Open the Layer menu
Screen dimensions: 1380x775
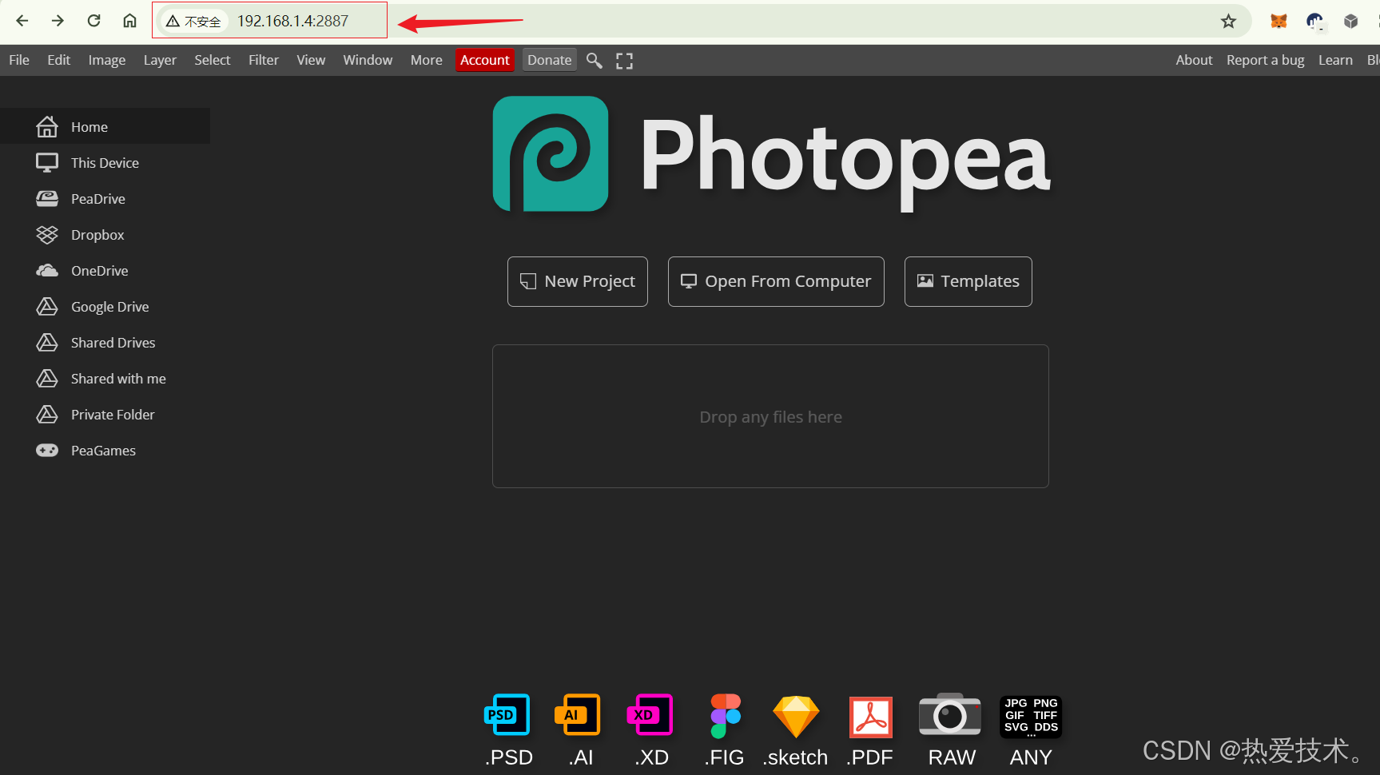point(160,60)
